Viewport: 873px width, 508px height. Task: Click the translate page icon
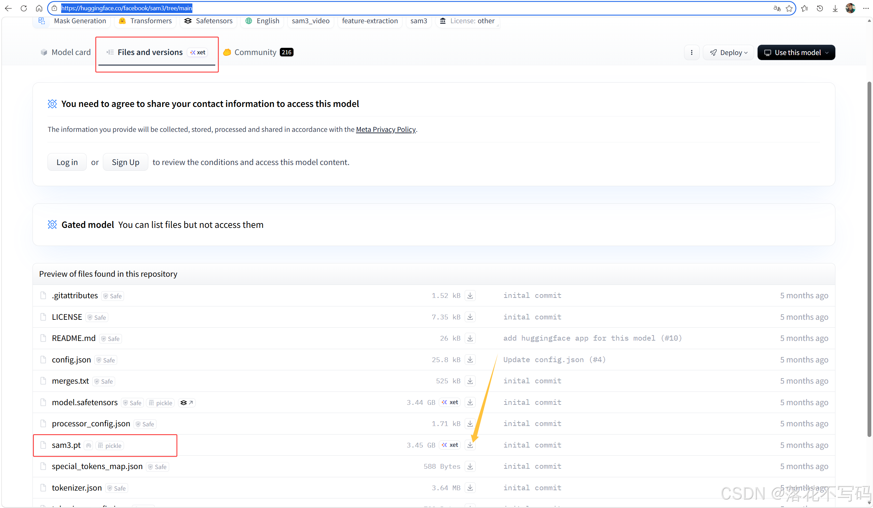pyautogui.click(x=777, y=8)
